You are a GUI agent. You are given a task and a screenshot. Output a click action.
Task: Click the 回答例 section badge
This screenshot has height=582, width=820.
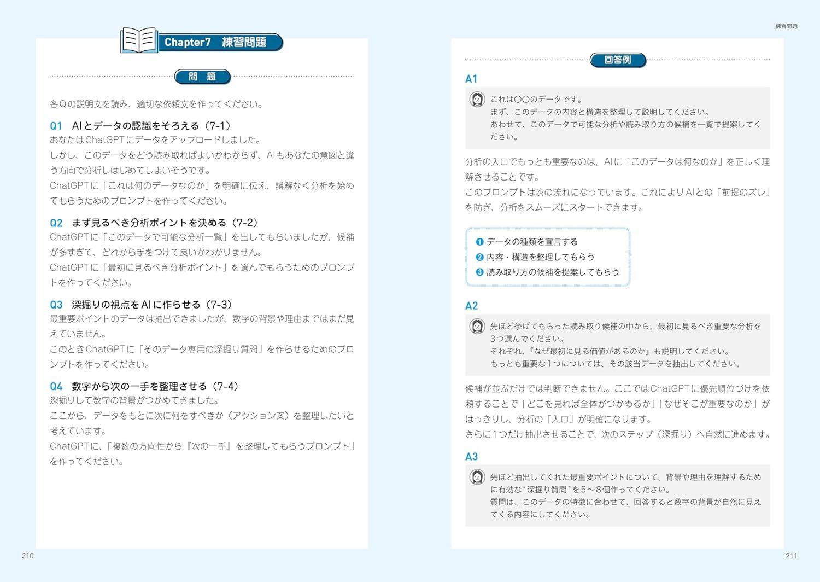(x=618, y=60)
